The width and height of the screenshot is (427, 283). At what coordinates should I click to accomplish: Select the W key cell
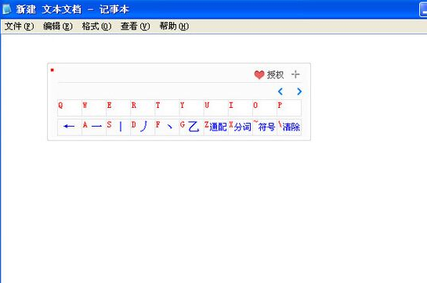click(x=94, y=108)
